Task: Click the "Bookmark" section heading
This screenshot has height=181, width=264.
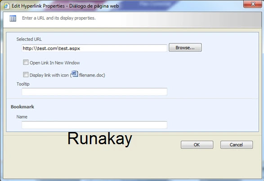Action: 22,106
